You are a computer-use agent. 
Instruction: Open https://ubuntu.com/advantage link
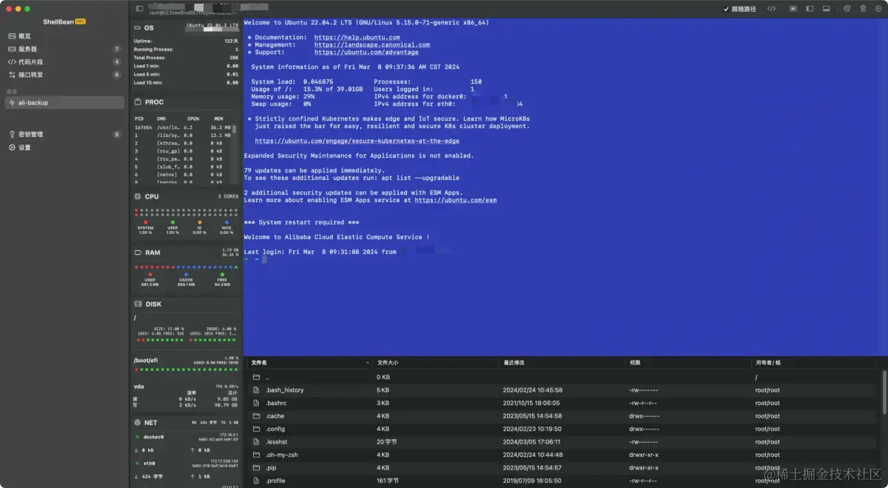tap(366, 52)
